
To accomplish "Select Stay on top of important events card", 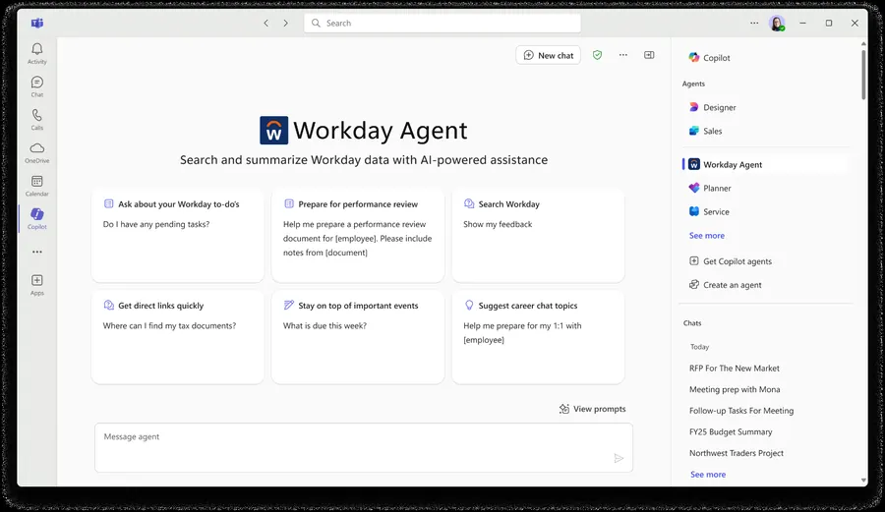I will [x=358, y=337].
